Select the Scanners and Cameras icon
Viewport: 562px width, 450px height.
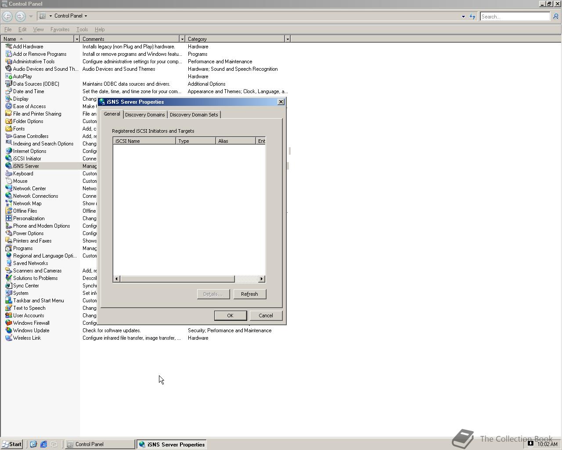(x=8, y=271)
